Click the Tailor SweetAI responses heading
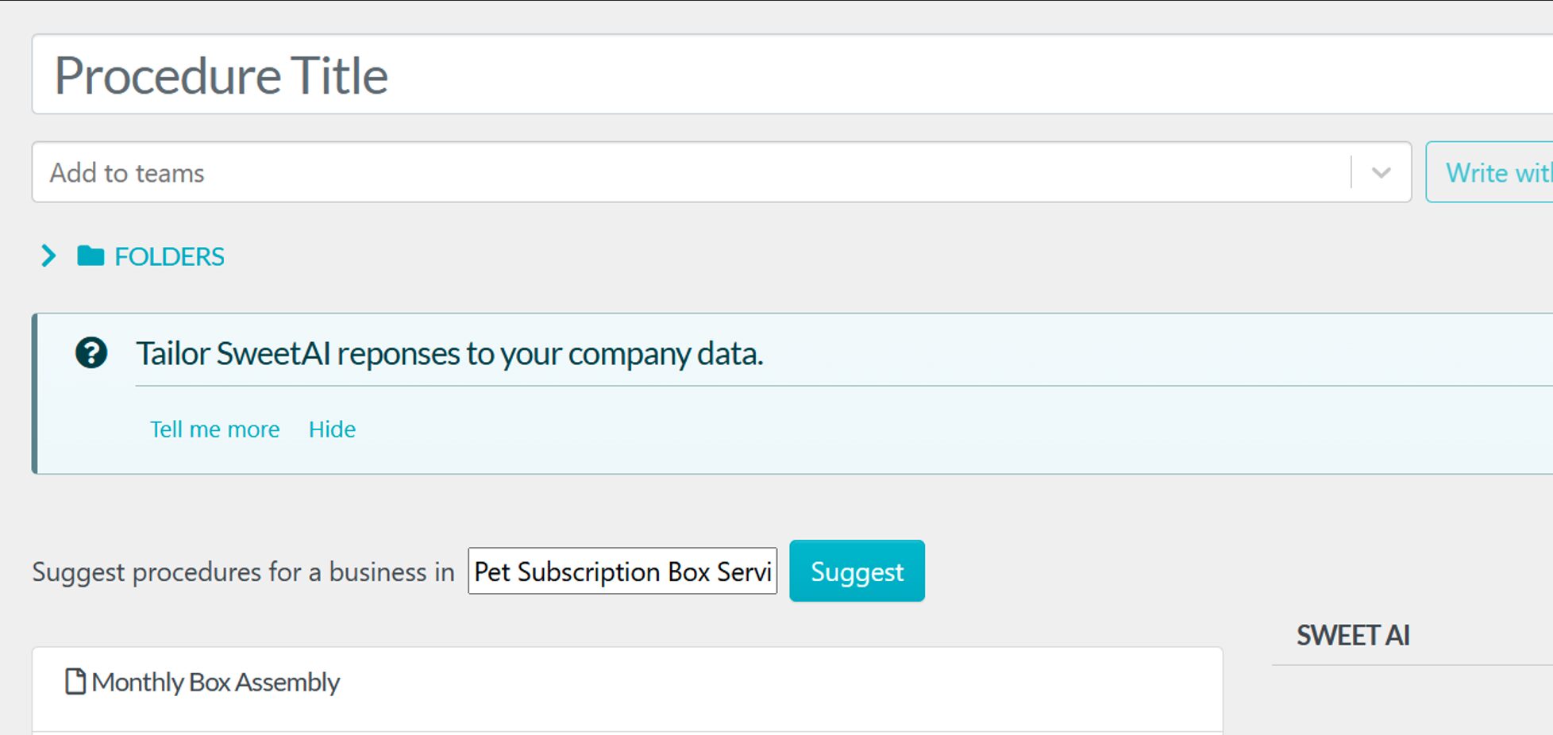 449,354
